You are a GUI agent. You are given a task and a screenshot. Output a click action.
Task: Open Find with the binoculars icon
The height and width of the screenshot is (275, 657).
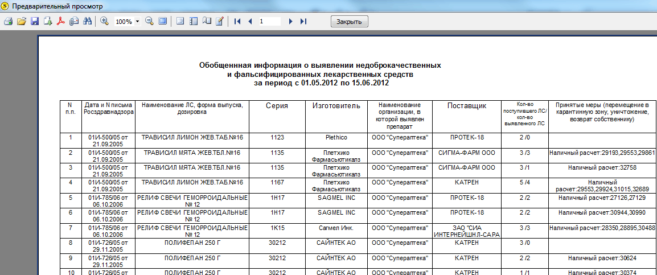(87, 21)
